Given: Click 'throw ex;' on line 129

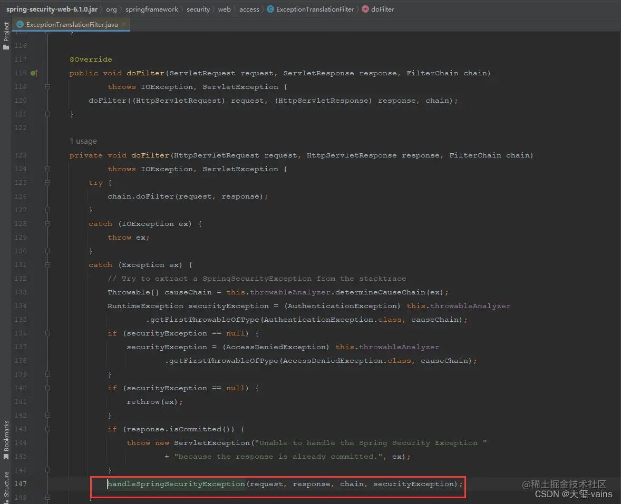Looking at the screenshot, I should point(128,238).
